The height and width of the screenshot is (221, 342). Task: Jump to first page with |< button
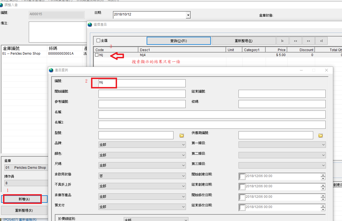pyautogui.click(x=283, y=41)
